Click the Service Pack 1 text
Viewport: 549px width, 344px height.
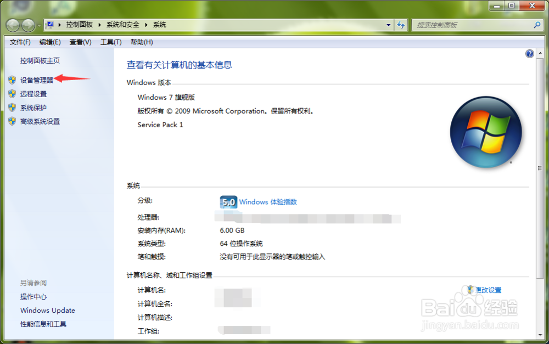tap(160, 125)
